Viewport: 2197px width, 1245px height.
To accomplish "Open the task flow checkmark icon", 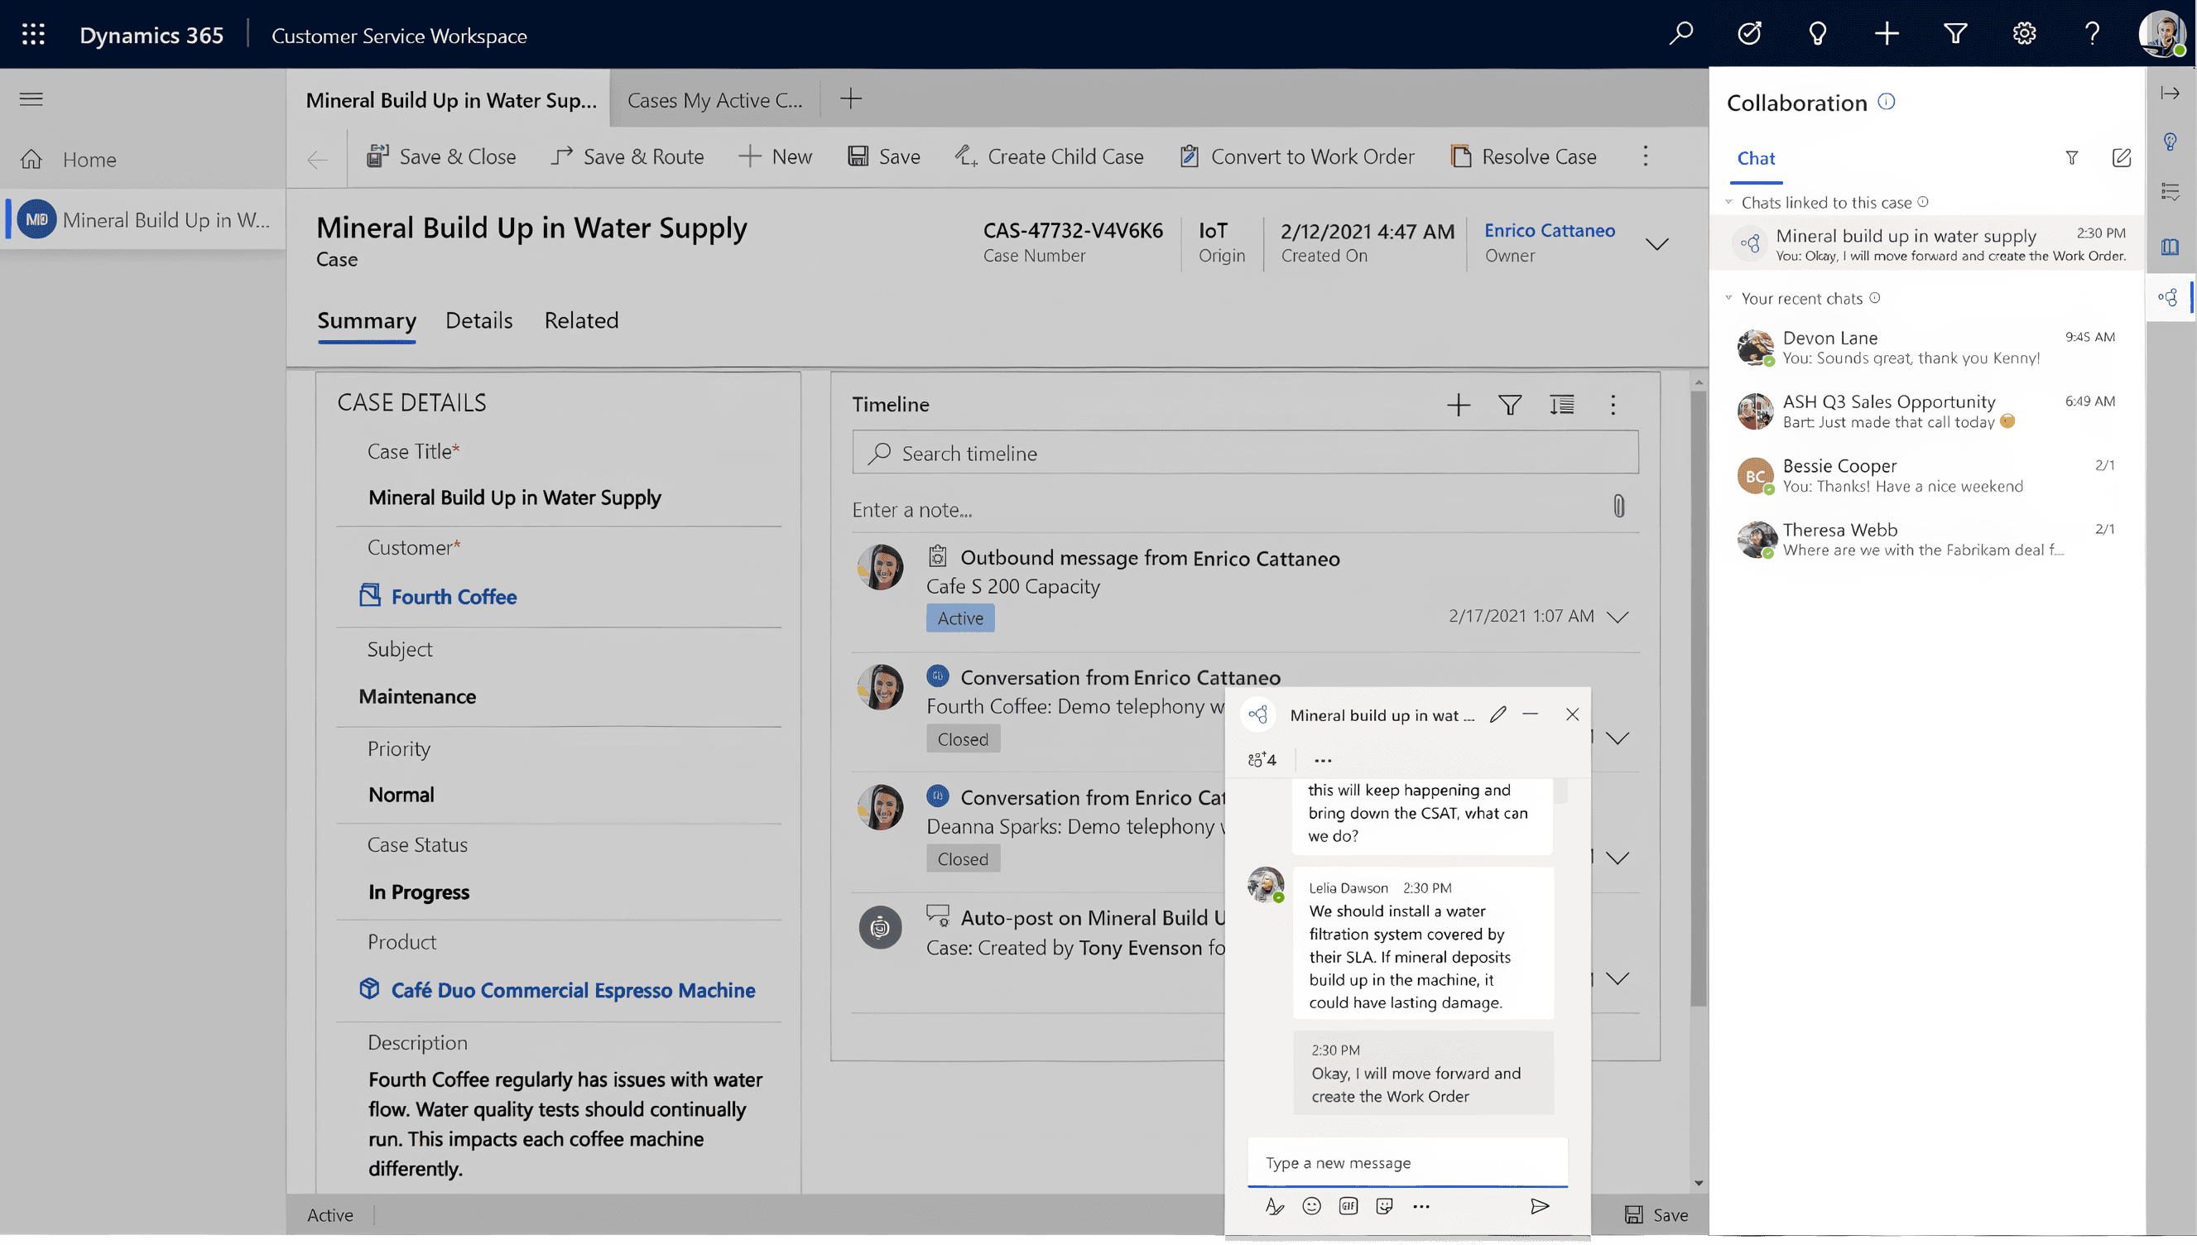I will (x=1749, y=34).
